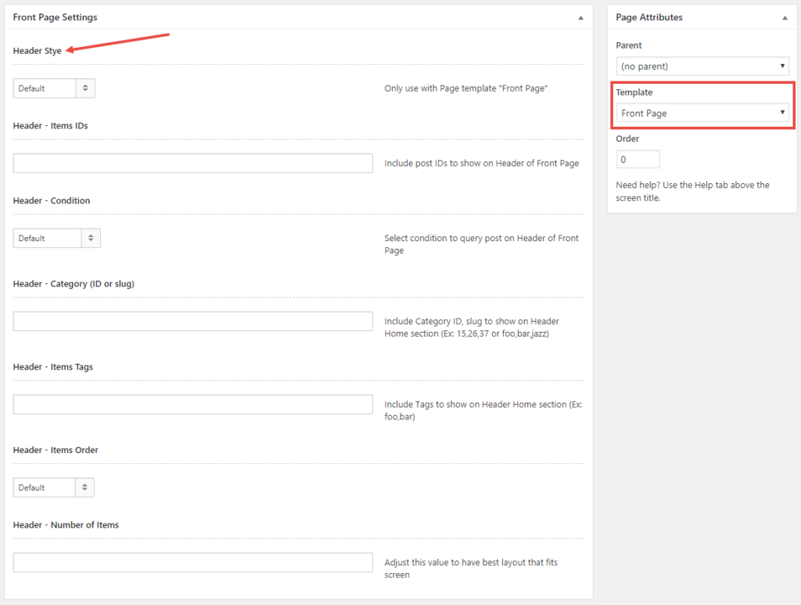Click the Parent label
Viewport: 801px width, 605px height.
628,45
